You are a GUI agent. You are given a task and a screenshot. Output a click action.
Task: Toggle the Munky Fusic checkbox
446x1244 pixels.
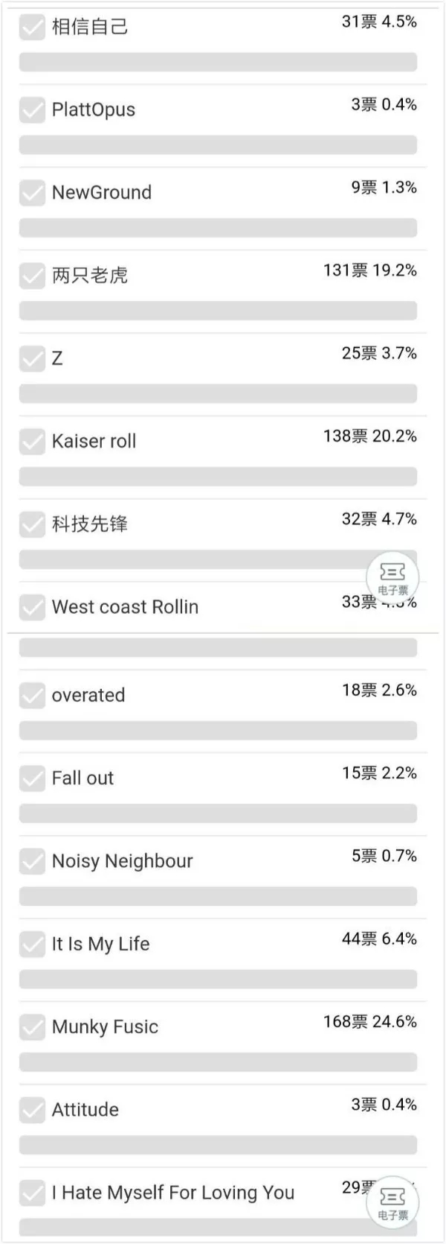click(x=32, y=1026)
